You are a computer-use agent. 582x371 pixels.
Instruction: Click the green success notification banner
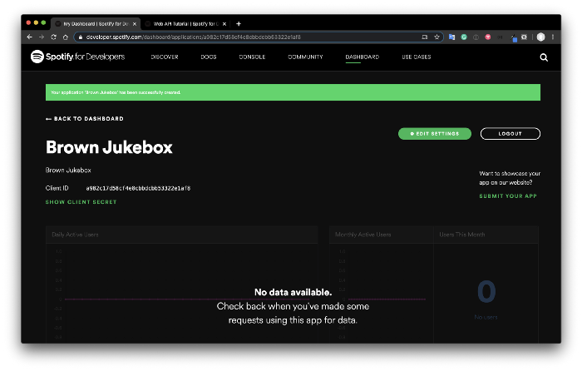coord(293,92)
